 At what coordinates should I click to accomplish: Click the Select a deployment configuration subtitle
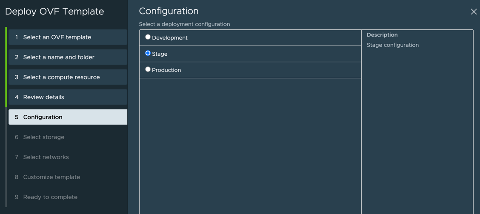185,24
